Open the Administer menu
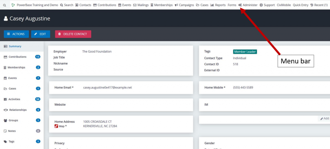The height and width of the screenshot is (149, 330). pyautogui.click(x=248, y=5)
